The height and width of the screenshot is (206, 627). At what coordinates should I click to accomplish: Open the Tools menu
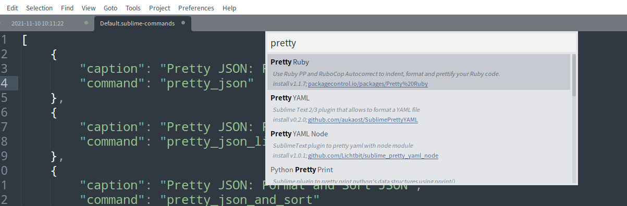pyautogui.click(x=133, y=8)
